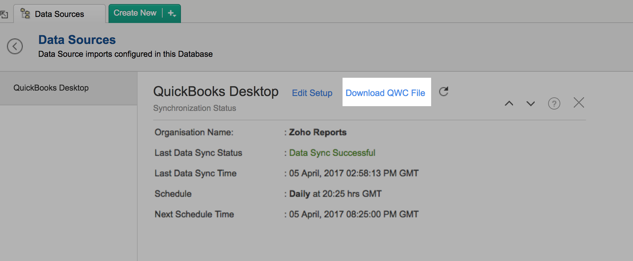This screenshot has width=633, height=261.
Task: Select QuickBooks Desktop in the left sidebar
Action: (x=51, y=88)
